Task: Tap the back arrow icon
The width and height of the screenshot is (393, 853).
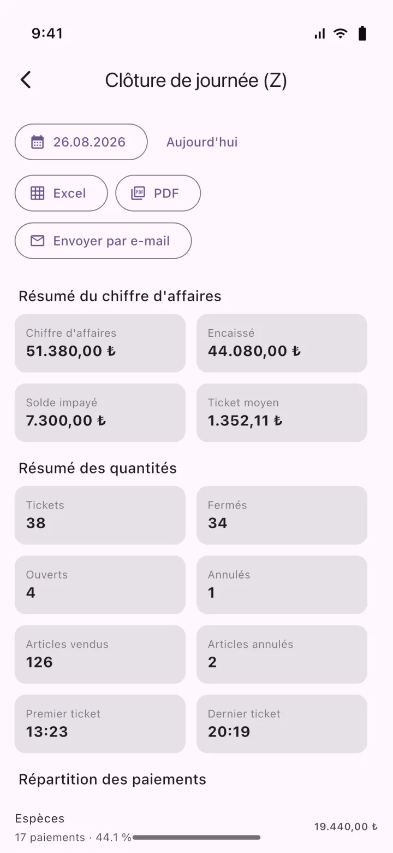Action: pos(26,80)
